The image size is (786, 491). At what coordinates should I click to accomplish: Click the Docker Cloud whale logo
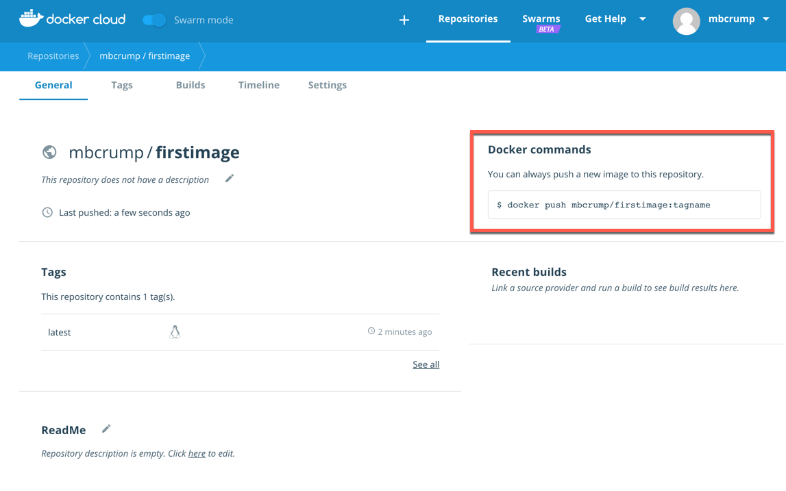pos(31,18)
